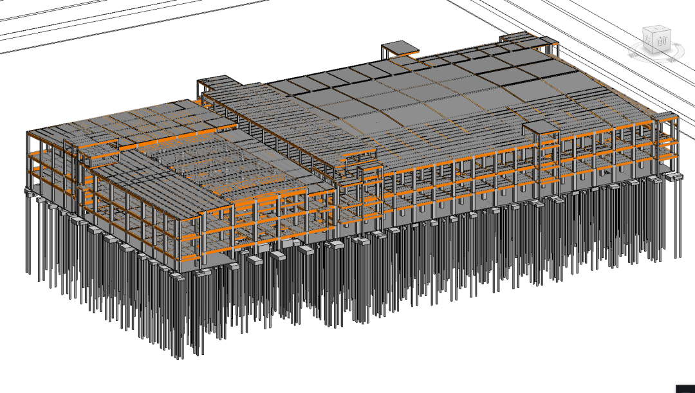The width and height of the screenshot is (695, 393).
Task: Select the small raised roof slab at top center
Action: [x=400, y=47]
